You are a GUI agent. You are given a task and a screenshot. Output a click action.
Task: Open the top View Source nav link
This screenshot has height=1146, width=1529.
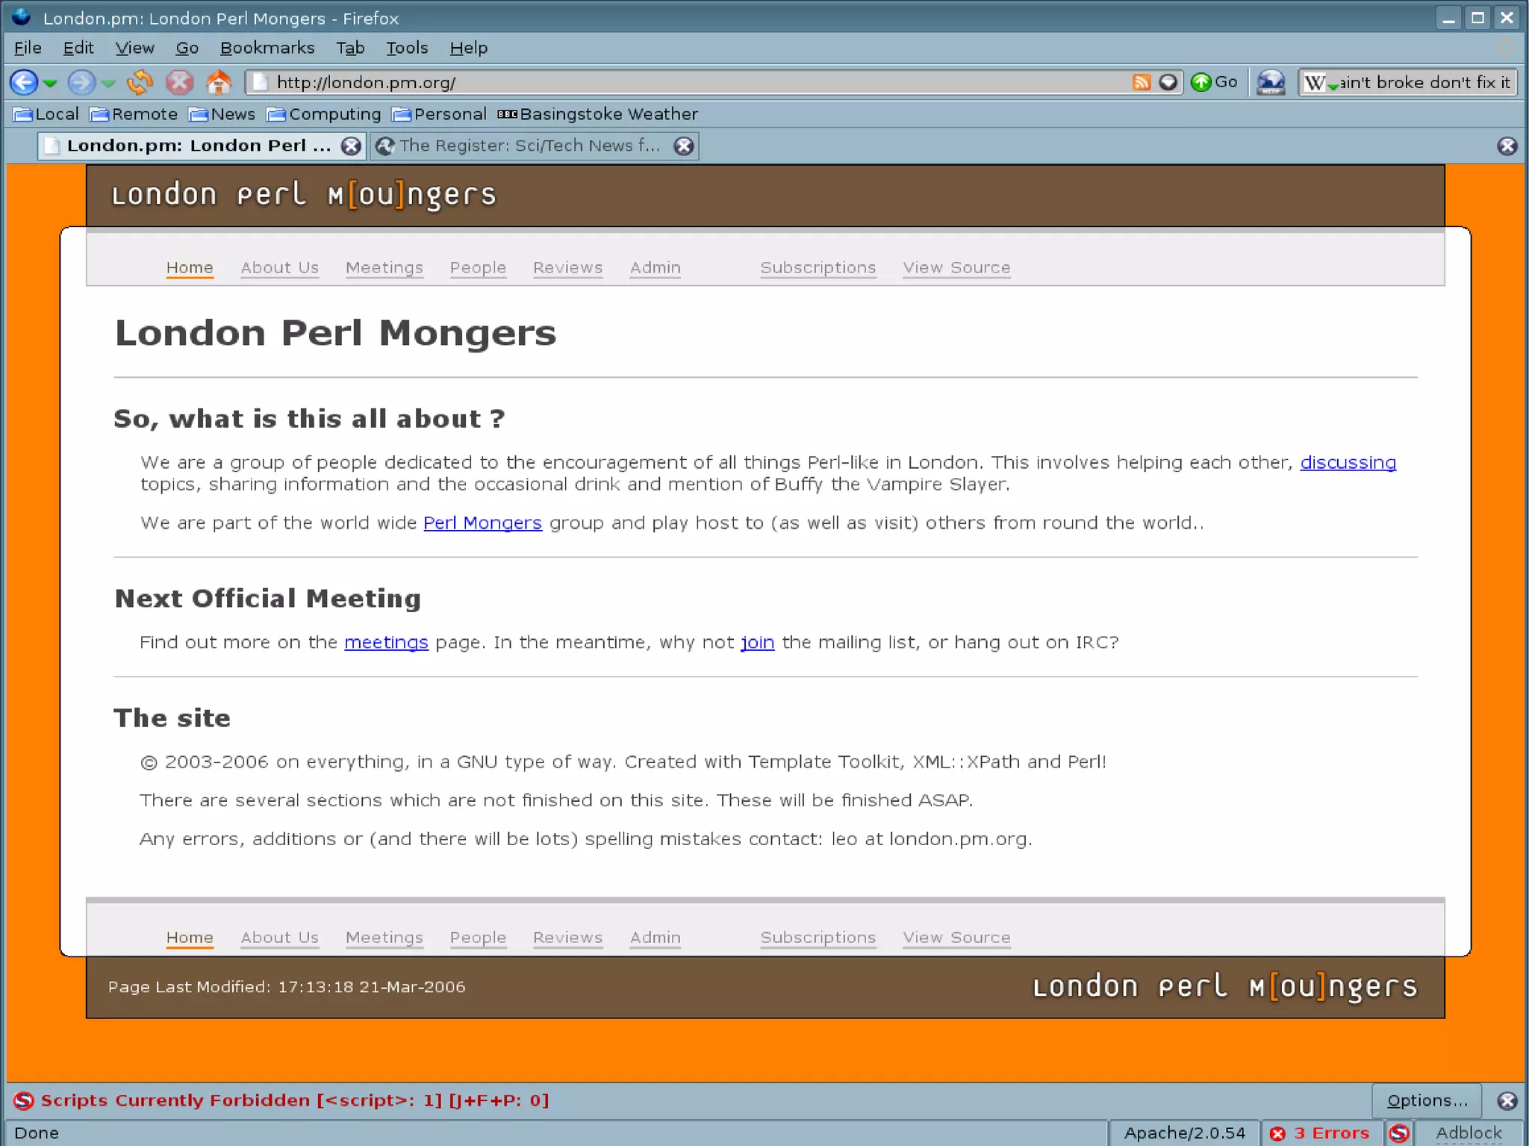(x=956, y=267)
